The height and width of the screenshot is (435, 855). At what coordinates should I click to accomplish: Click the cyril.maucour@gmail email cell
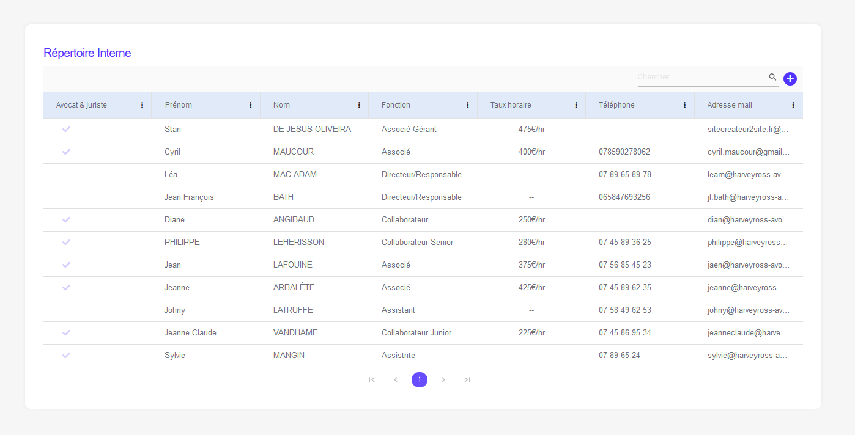coord(749,152)
